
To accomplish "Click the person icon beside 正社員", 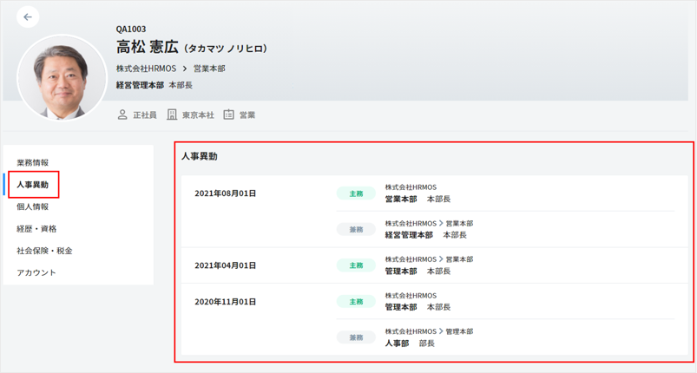I will click(122, 115).
